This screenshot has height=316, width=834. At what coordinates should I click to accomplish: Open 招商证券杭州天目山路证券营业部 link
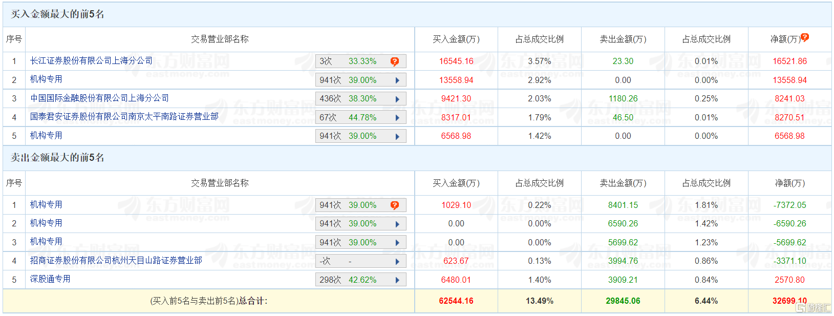click(x=116, y=261)
